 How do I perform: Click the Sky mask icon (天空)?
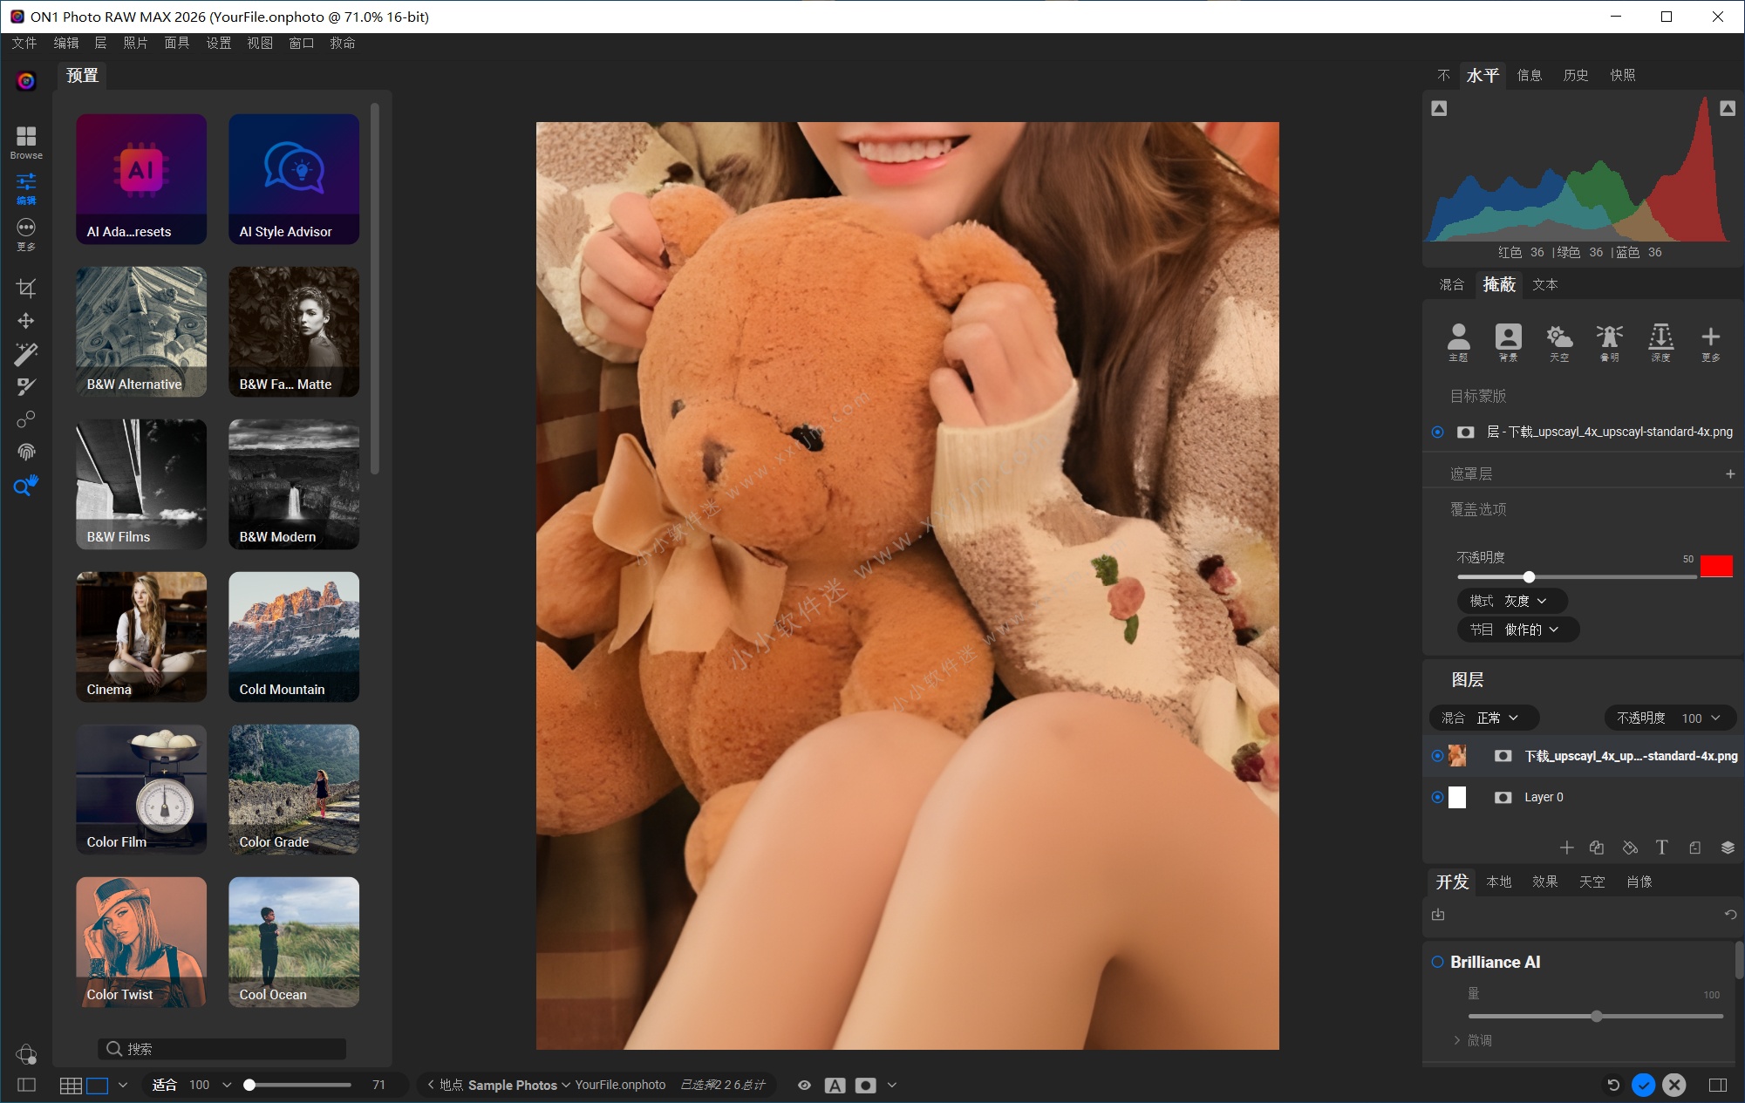pos(1558,341)
